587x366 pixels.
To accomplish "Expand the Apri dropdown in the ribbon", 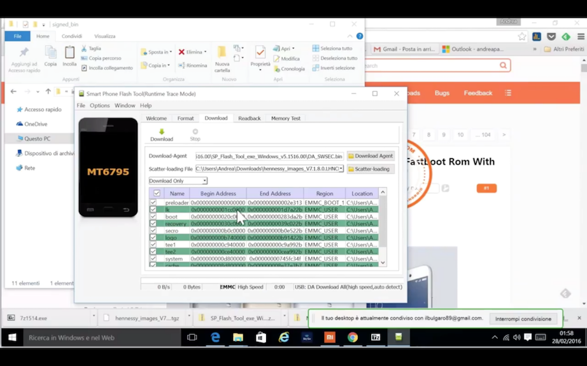I will [x=293, y=48].
